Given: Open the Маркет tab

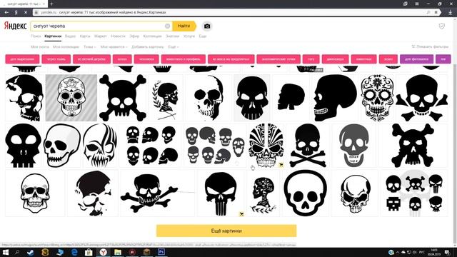Looking at the screenshot, I should (x=101, y=36).
